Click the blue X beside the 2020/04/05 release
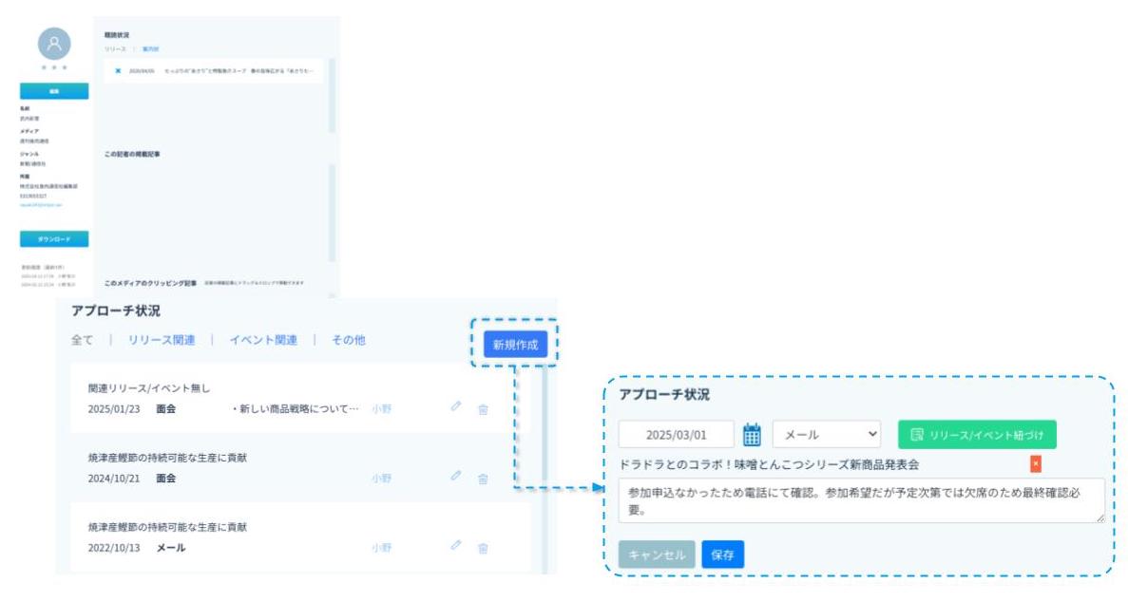The image size is (1128, 602). [117, 70]
